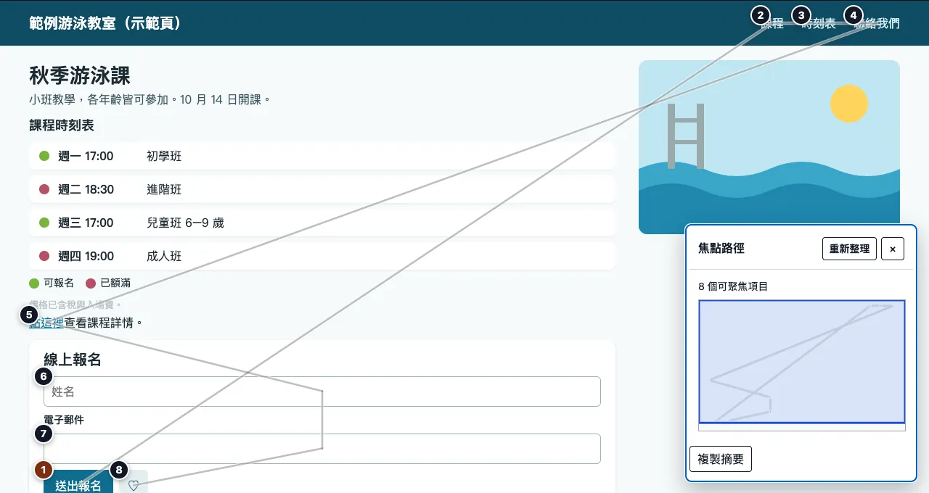929x493 pixels.
Task: Click the green 可報名 legend entry
Action: click(x=52, y=283)
